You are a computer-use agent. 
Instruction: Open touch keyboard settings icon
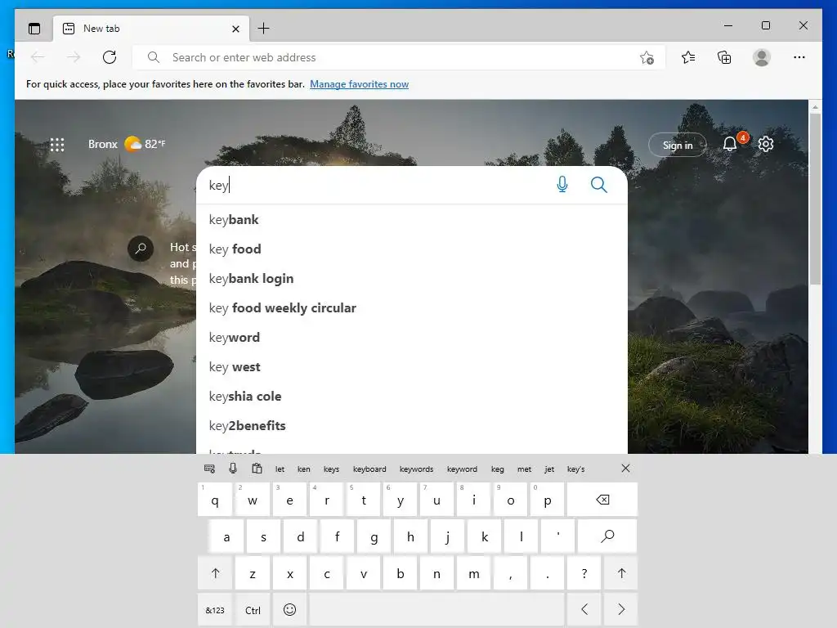209,469
